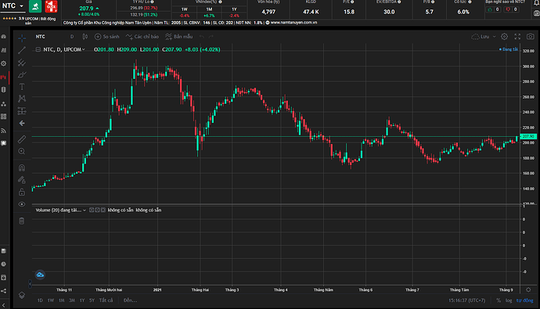Click the trash remove drawings icon
The height and width of the screenshot is (309, 540).
[x=22, y=221]
